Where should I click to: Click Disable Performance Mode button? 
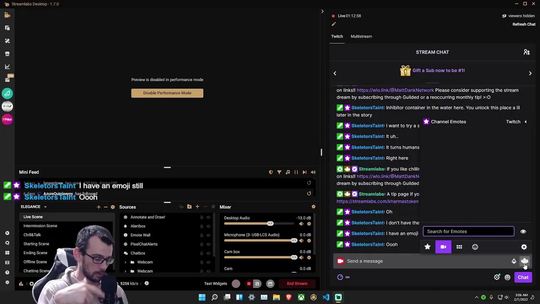coord(167,93)
